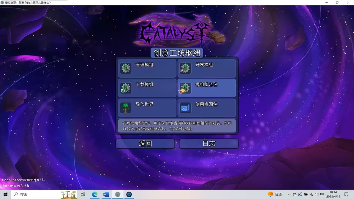354x199 pixels.
Task: Click the Wi-Fi network icon in tray
Action: [312, 195]
